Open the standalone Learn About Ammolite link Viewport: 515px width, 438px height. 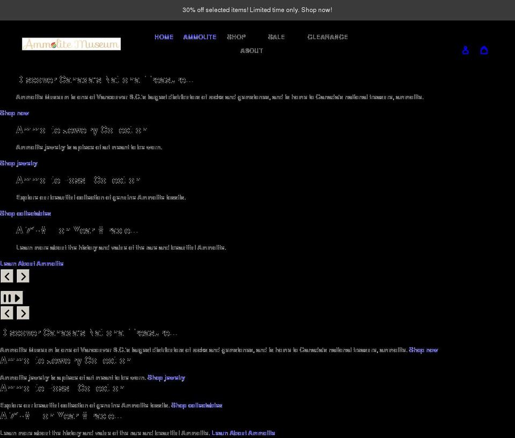(x=32, y=263)
